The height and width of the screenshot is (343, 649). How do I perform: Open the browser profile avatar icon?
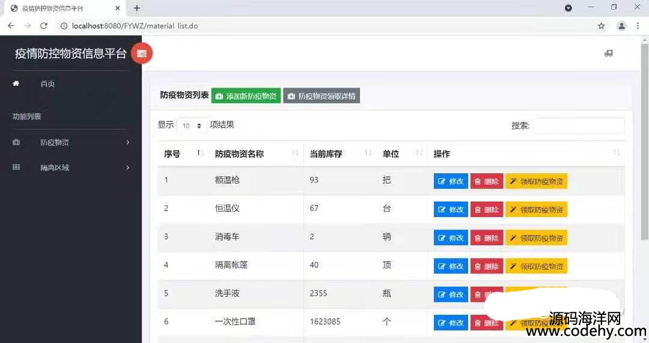tap(621, 26)
